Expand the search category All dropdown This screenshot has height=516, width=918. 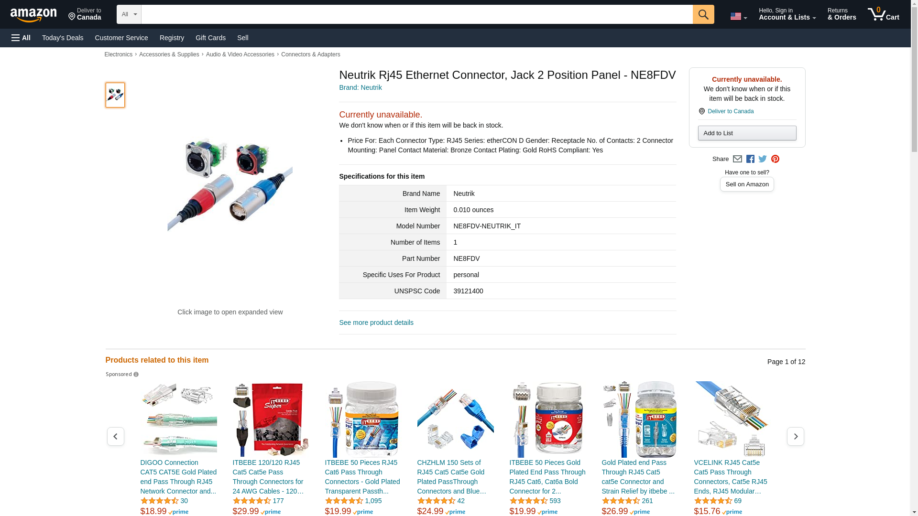click(129, 14)
